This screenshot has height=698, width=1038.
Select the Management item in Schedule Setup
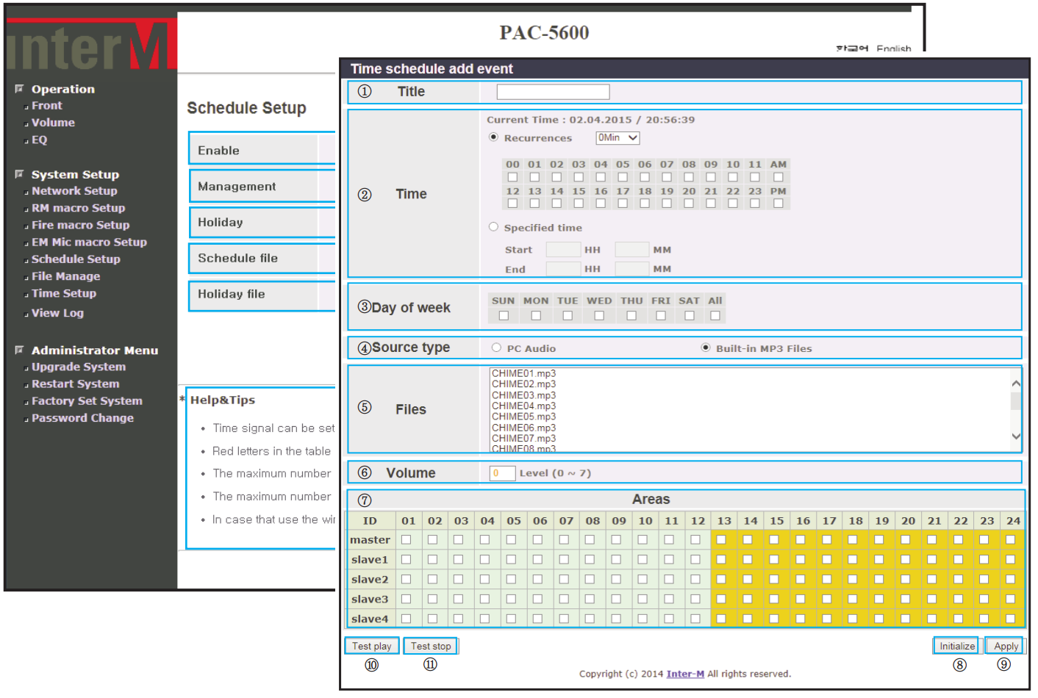click(x=262, y=187)
